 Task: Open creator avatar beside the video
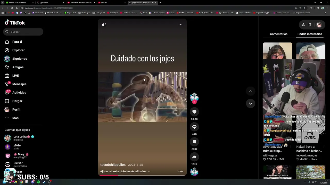pyautogui.click(x=194, y=97)
